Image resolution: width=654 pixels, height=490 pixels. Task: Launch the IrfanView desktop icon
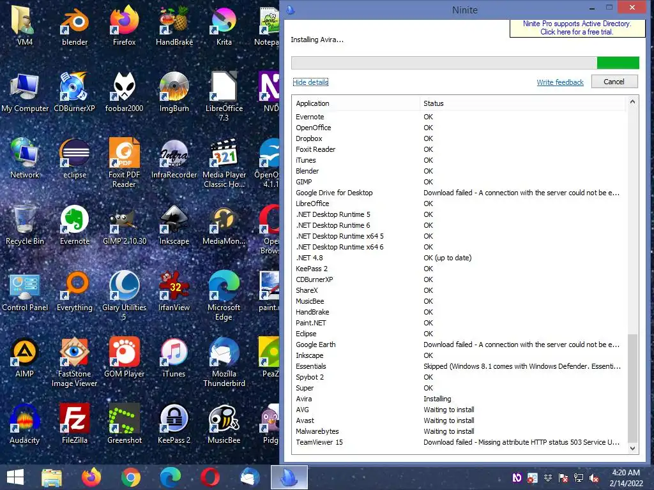pos(174,291)
